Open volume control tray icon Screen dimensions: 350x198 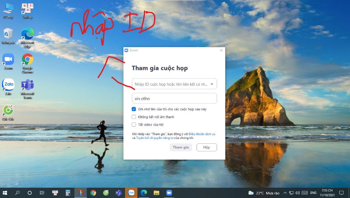click(298, 193)
